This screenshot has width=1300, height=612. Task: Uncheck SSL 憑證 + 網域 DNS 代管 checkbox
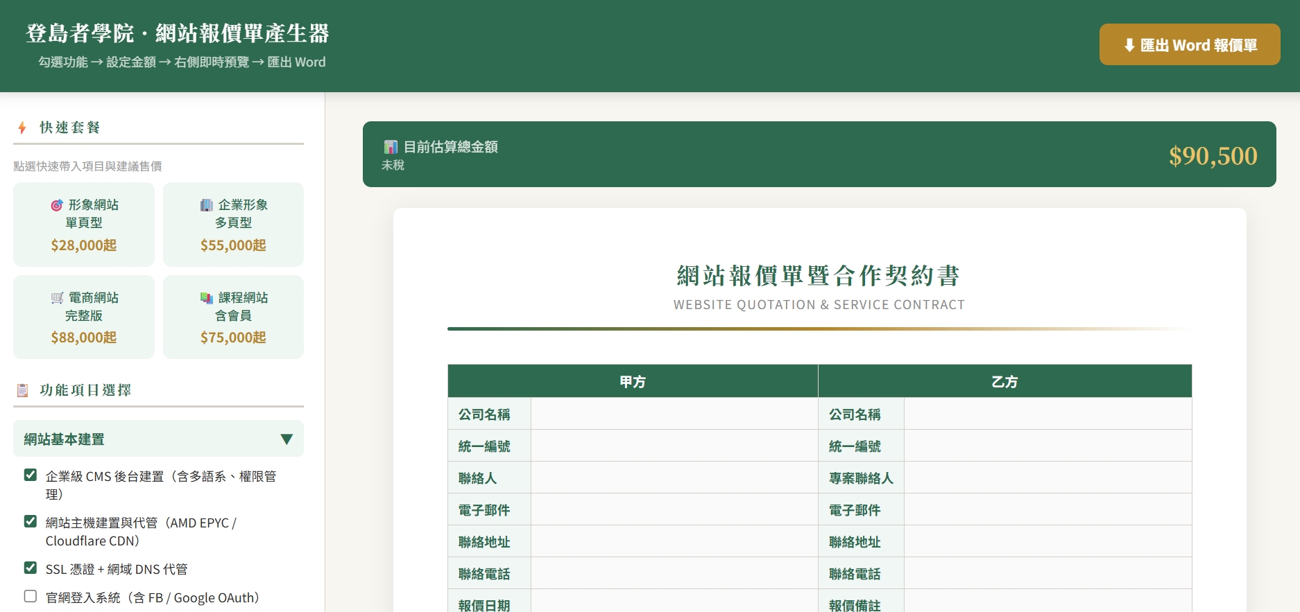(x=31, y=568)
